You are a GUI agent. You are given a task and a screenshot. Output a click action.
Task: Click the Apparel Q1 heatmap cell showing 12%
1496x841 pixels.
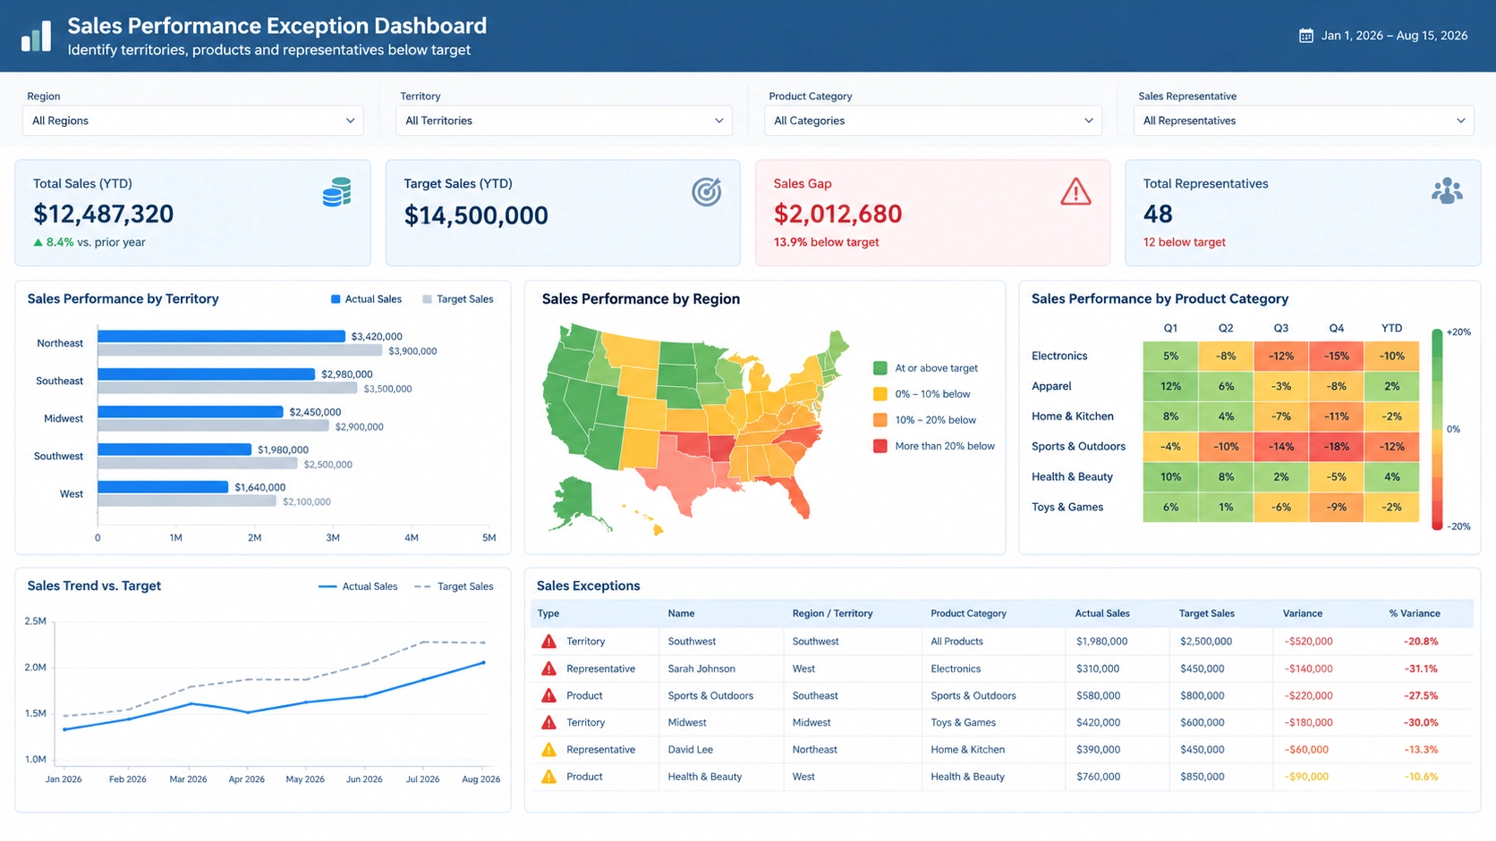pyautogui.click(x=1170, y=386)
